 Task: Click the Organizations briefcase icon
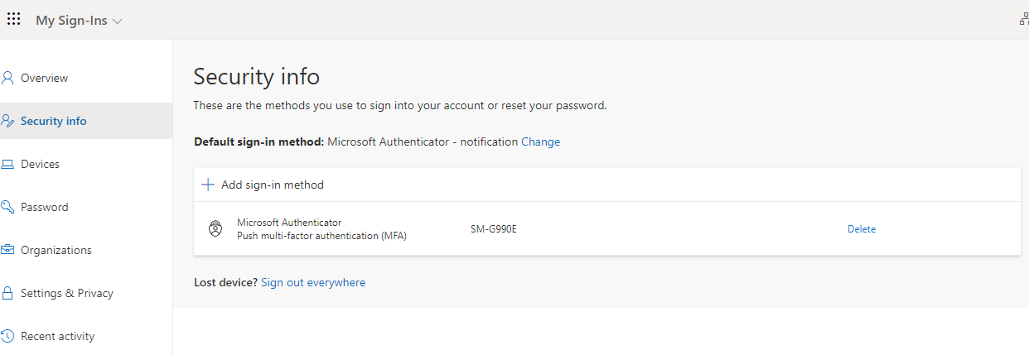pyautogui.click(x=8, y=250)
